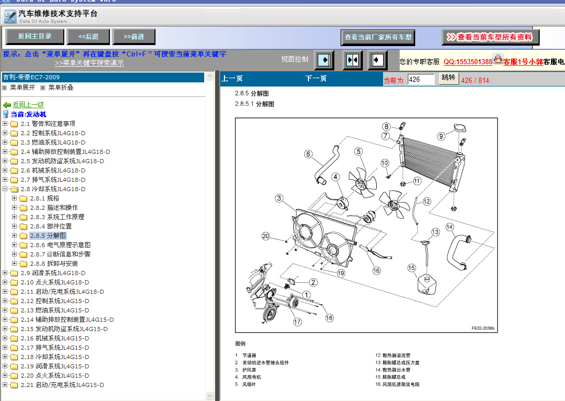Click the tree panel scroll up arrow
565x401 pixels.
[x=210, y=76]
